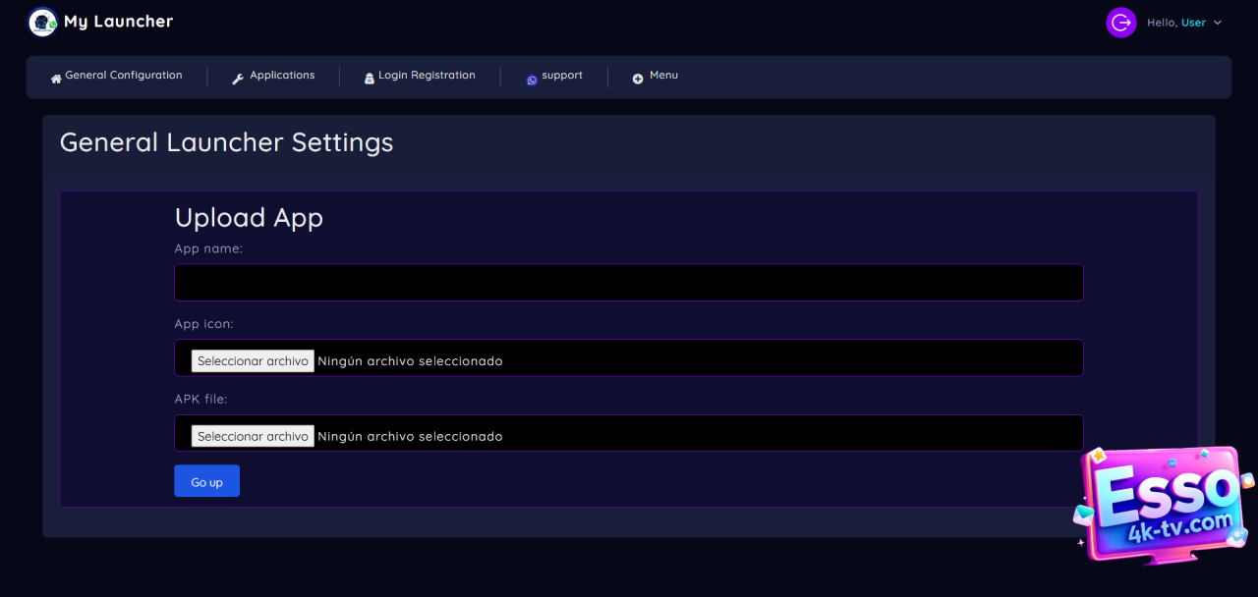Image resolution: width=1258 pixels, height=597 pixels.
Task: Click the wrench icon beside Applications
Action: tap(238, 79)
